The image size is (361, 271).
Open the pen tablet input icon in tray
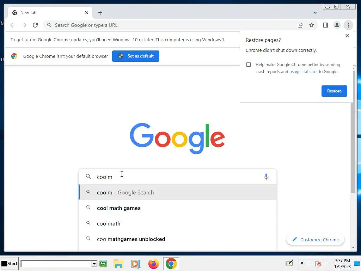click(289, 263)
